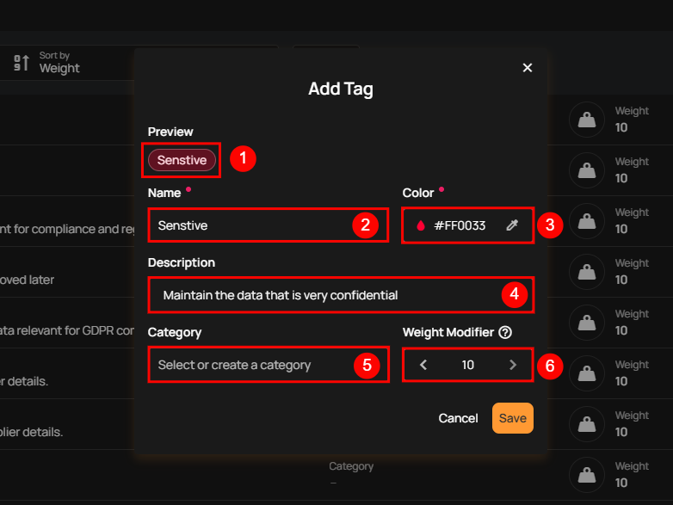The image size is (673, 505).
Task: Focus the Name input field
Action: tap(269, 225)
